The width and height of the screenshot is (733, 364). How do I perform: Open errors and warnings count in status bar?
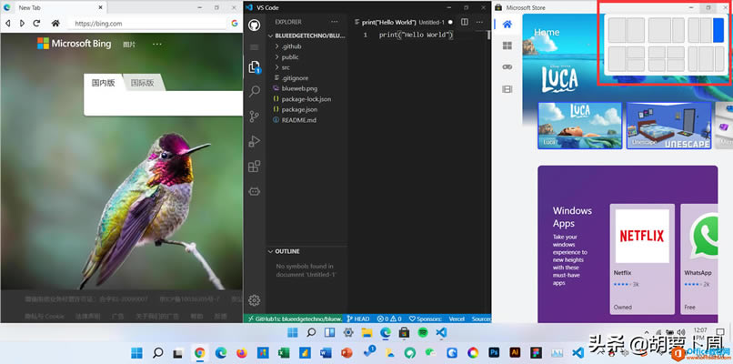389,318
